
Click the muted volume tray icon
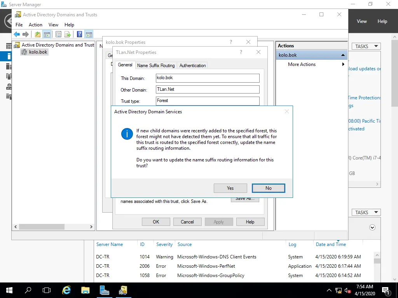(x=347, y=291)
